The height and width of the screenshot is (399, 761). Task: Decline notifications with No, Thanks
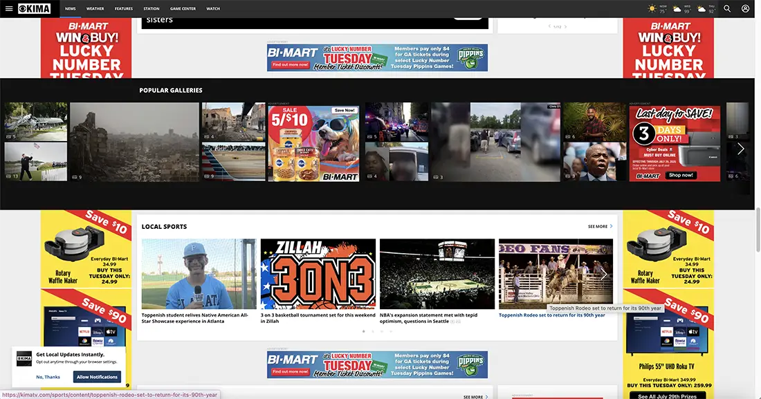48,377
